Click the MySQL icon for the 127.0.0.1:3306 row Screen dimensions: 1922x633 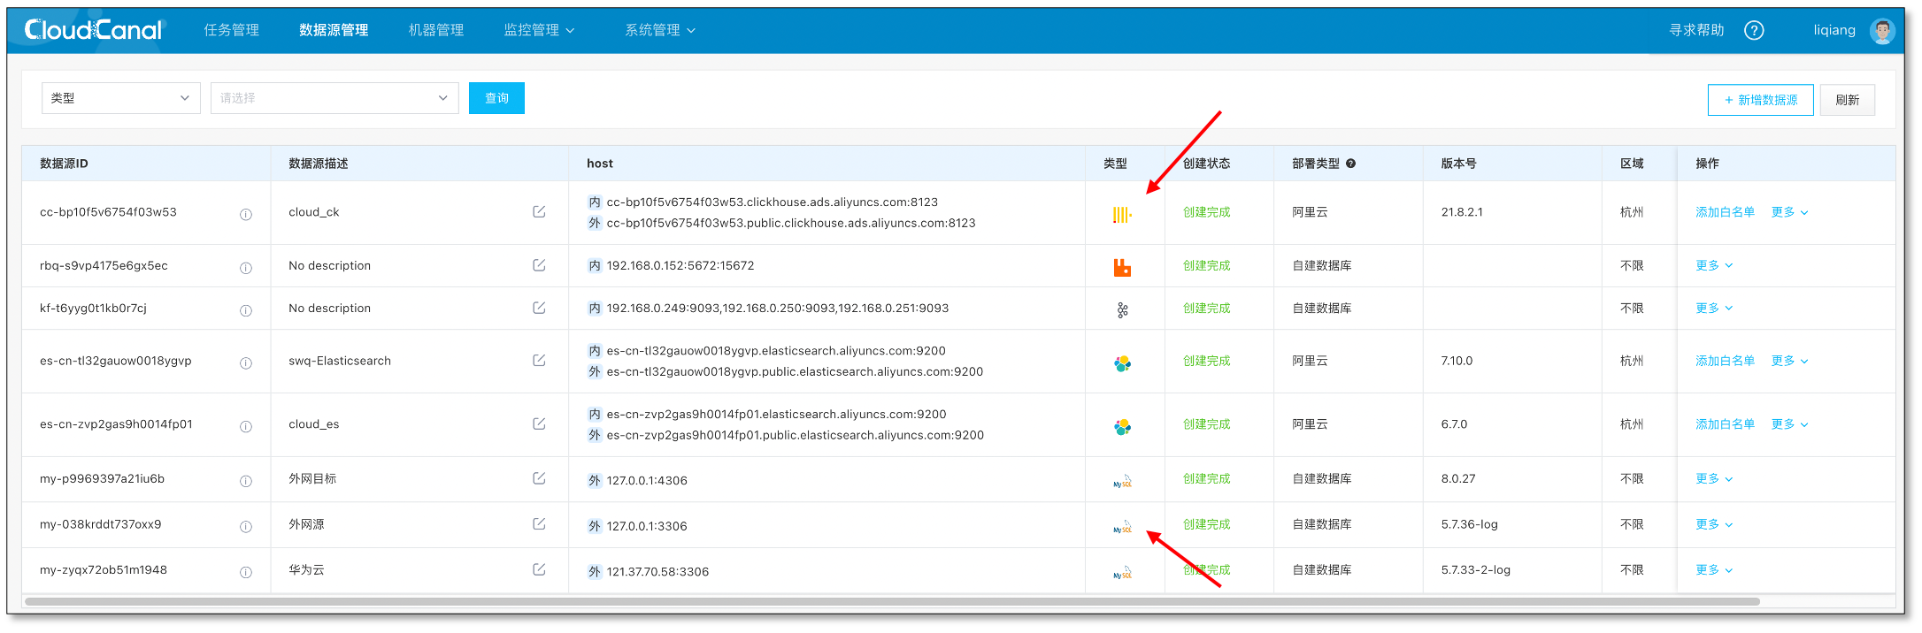pos(1122,527)
